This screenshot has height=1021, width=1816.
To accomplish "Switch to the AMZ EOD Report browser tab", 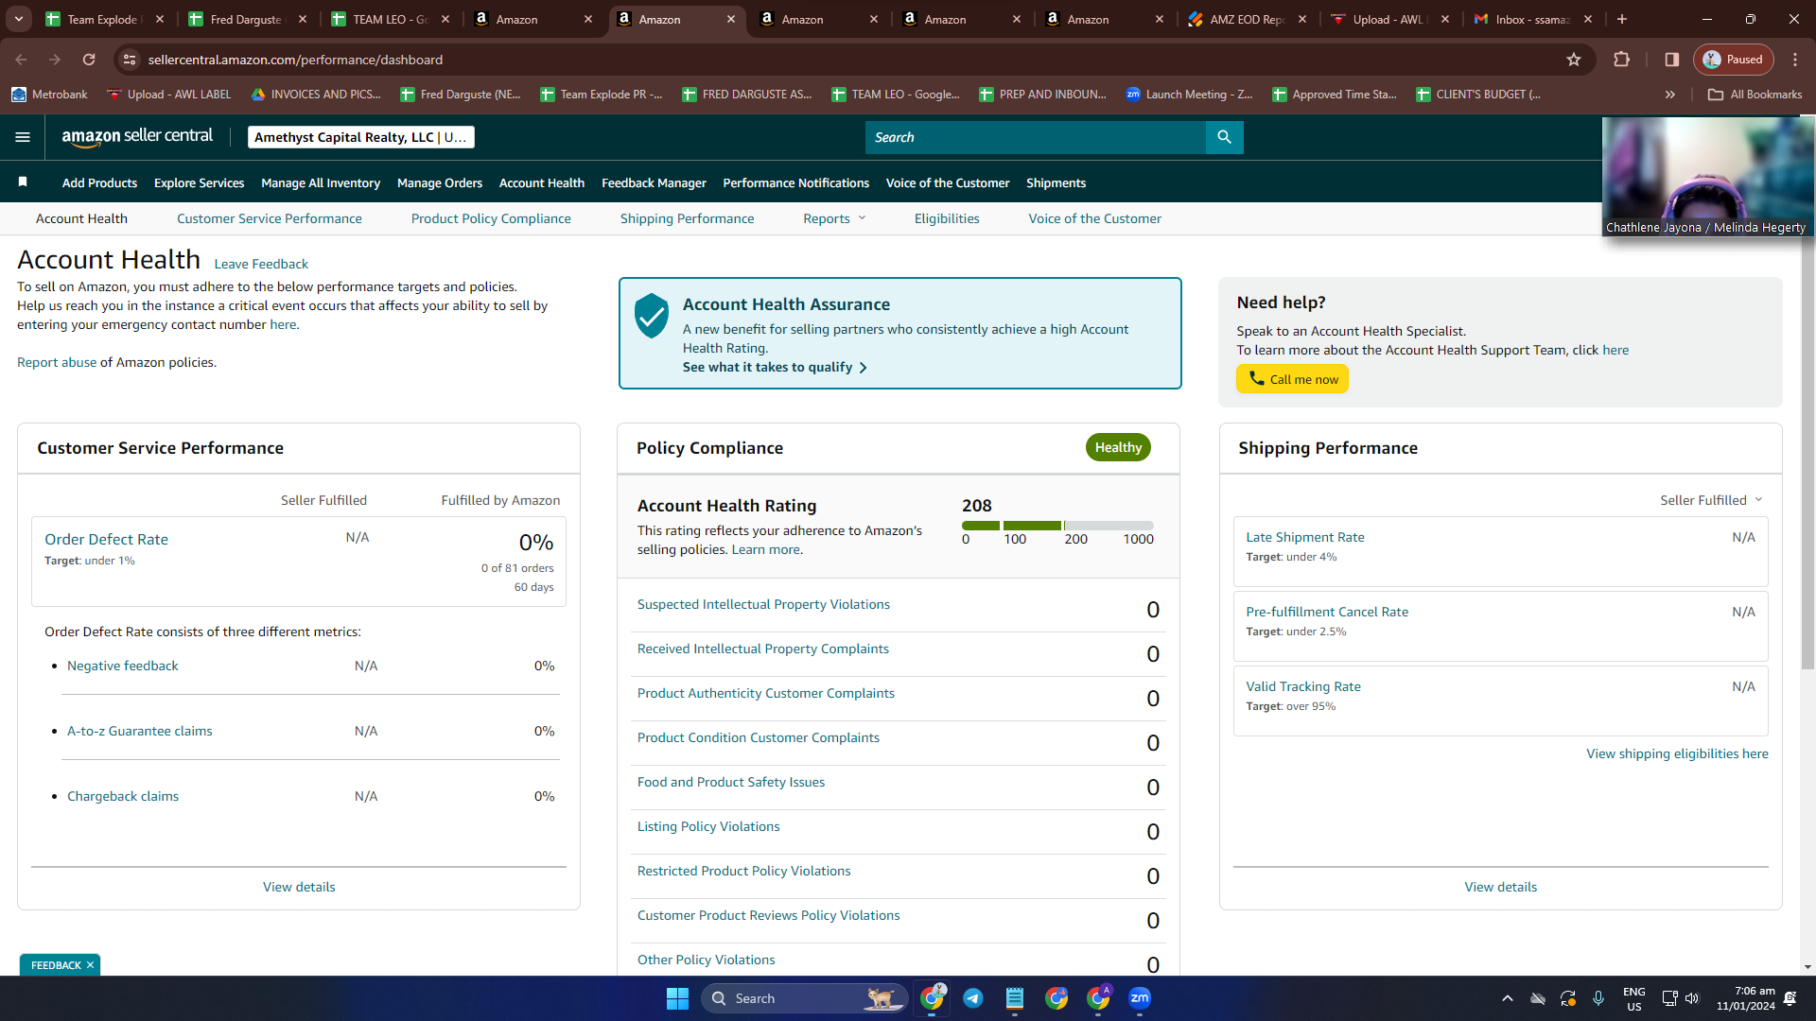I will pos(1246,19).
